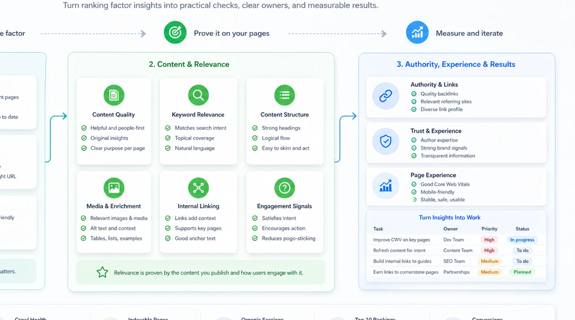The image size is (575, 320).
Task: Click High priority in Refresh content row
Action: tap(489, 250)
